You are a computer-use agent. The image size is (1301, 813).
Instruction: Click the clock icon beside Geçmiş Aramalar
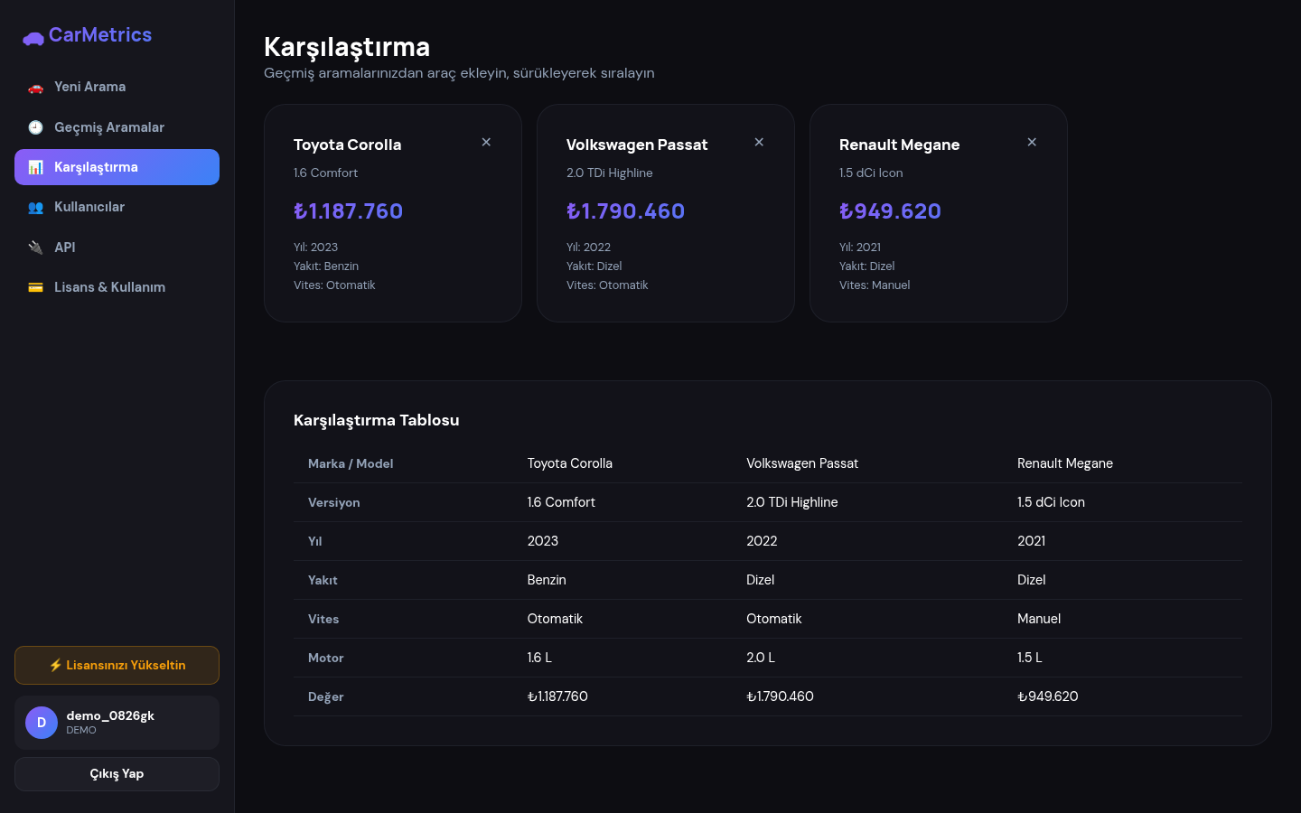(x=35, y=127)
